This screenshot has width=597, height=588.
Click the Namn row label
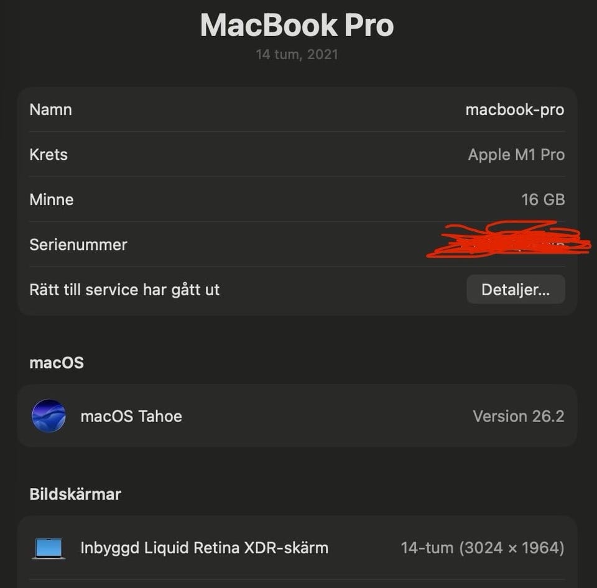point(50,109)
